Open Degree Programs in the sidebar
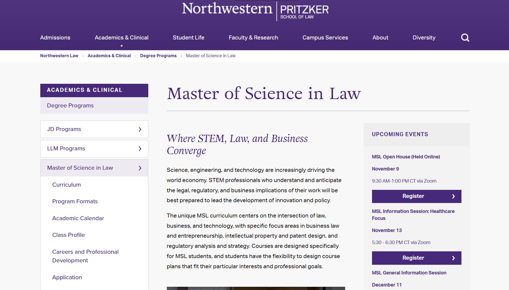The height and width of the screenshot is (290, 509). point(94,106)
